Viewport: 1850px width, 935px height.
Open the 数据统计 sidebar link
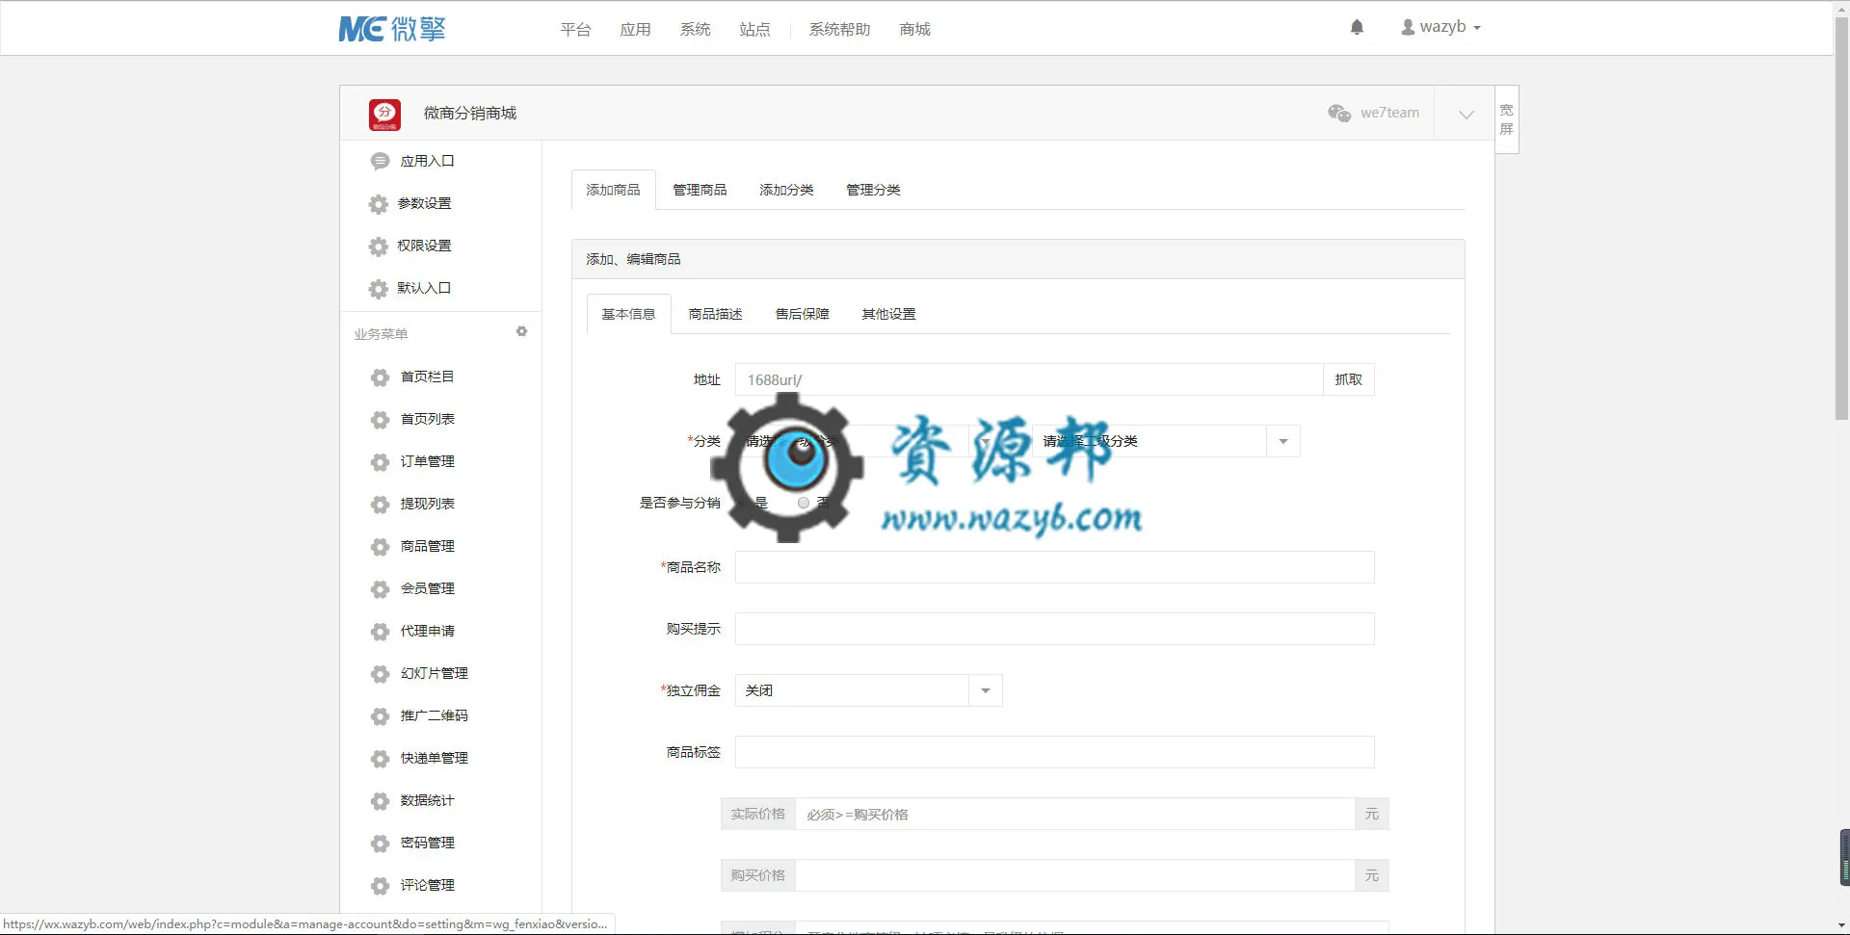[x=427, y=800]
